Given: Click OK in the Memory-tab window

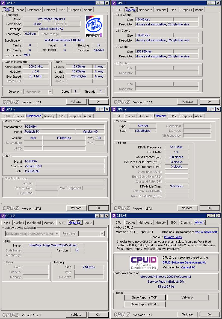Looking at the screenshot, I should tap(210, 208).
